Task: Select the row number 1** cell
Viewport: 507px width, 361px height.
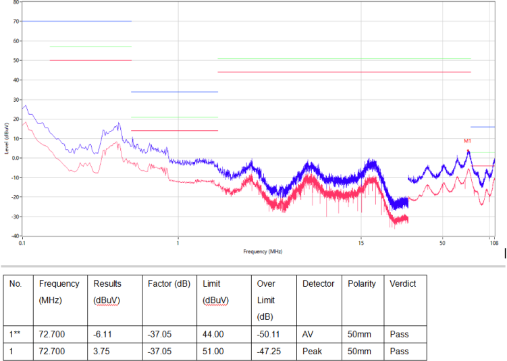Action: point(16,334)
